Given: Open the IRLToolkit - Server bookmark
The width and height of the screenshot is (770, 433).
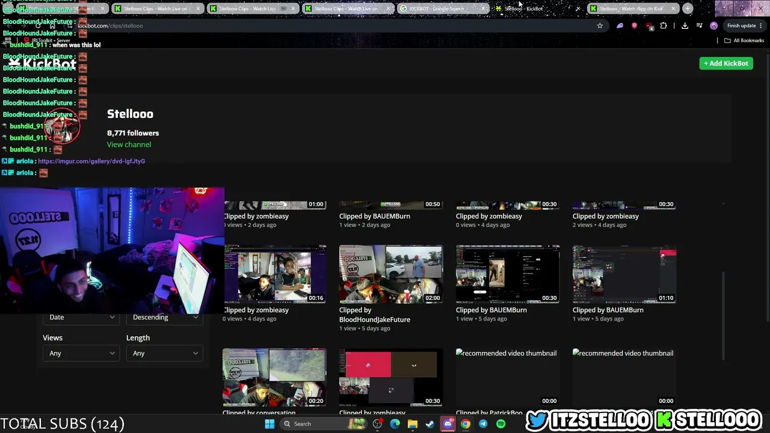Looking at the screenshot, I should tap(47, 40).
